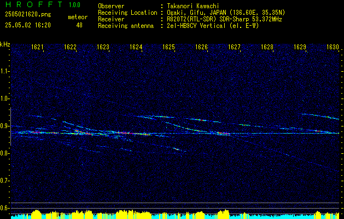Select file name 2505021620.png

(28, 15)
